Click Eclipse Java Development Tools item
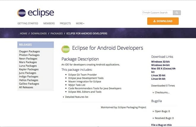Viewport: 196px width, 127px height. point(86,78)
